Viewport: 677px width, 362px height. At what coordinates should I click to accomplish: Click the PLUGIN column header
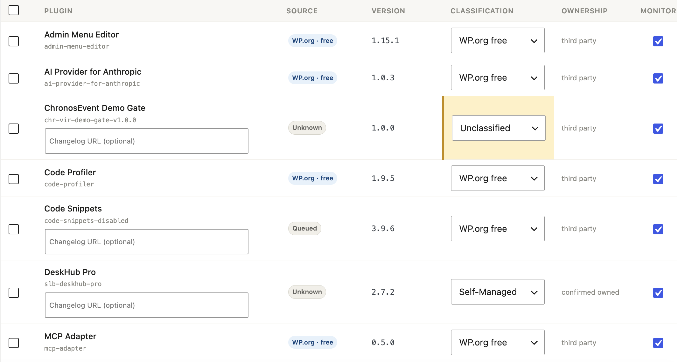coord(59,11)
